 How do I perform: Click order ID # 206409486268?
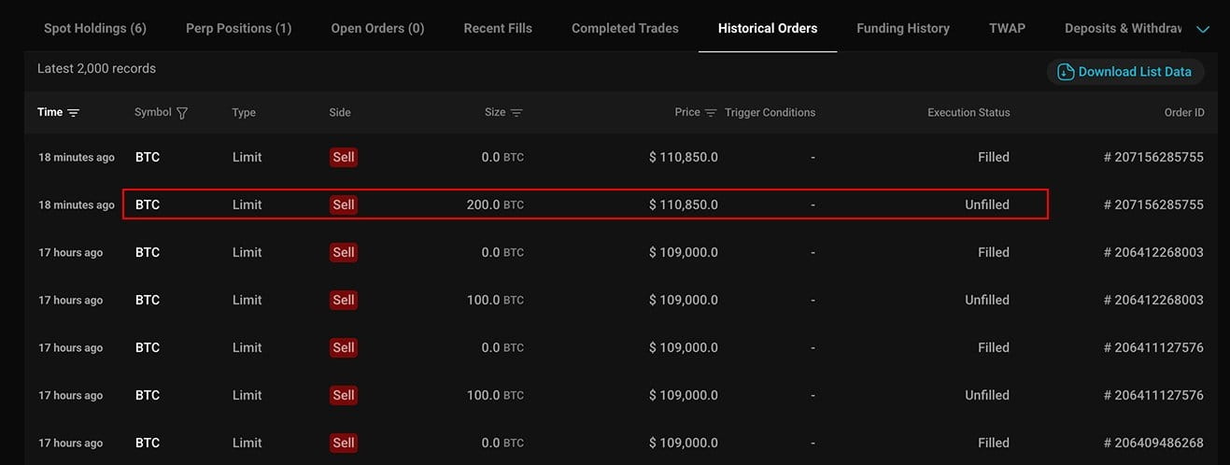1153,443
